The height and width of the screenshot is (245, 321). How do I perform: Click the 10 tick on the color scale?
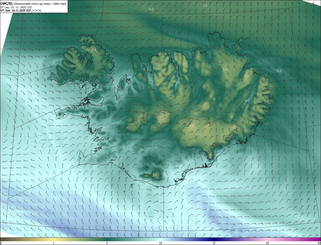[160, 243]
